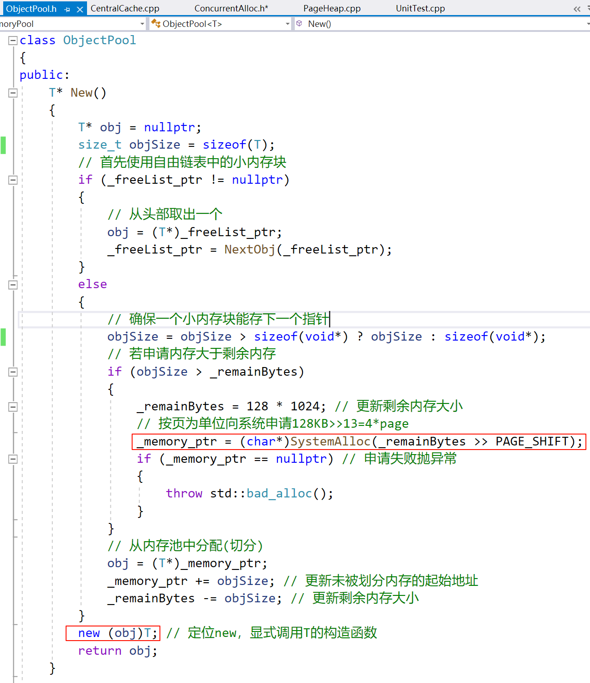Collapse the if _freeList_ptr outline block
Image resolution: width=590 pixels, height=683 pixels.
(x=13, y=180)
